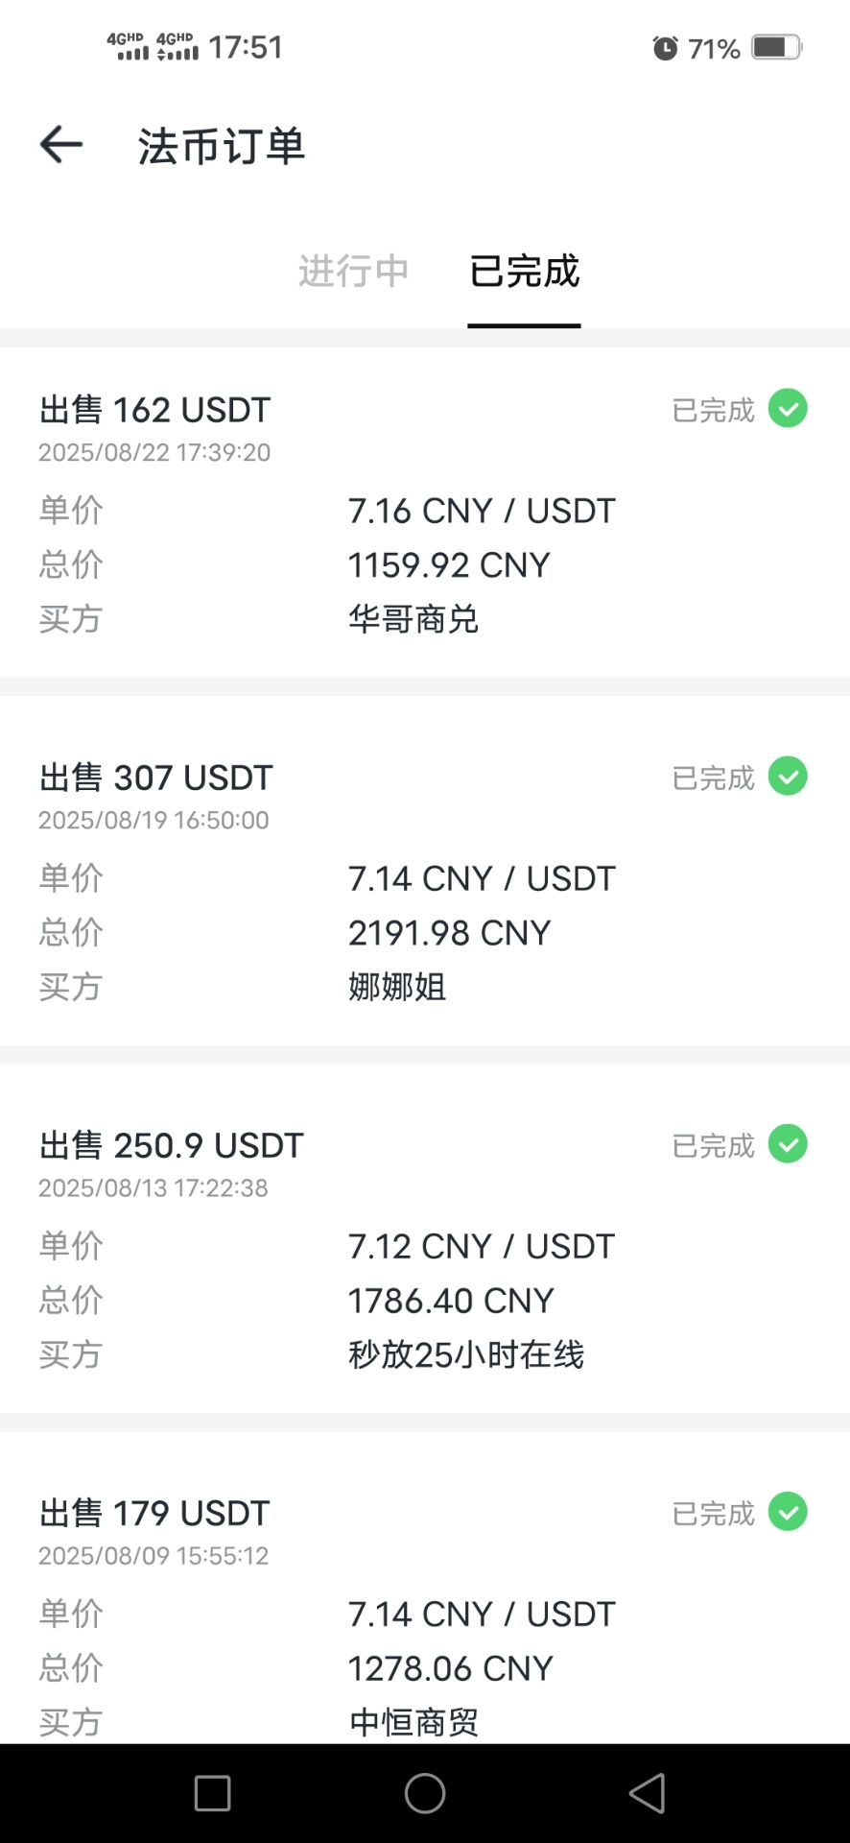Tap buyer name 娜娜姐
Screen dimensions: 850x1843
tap(397, 987)
